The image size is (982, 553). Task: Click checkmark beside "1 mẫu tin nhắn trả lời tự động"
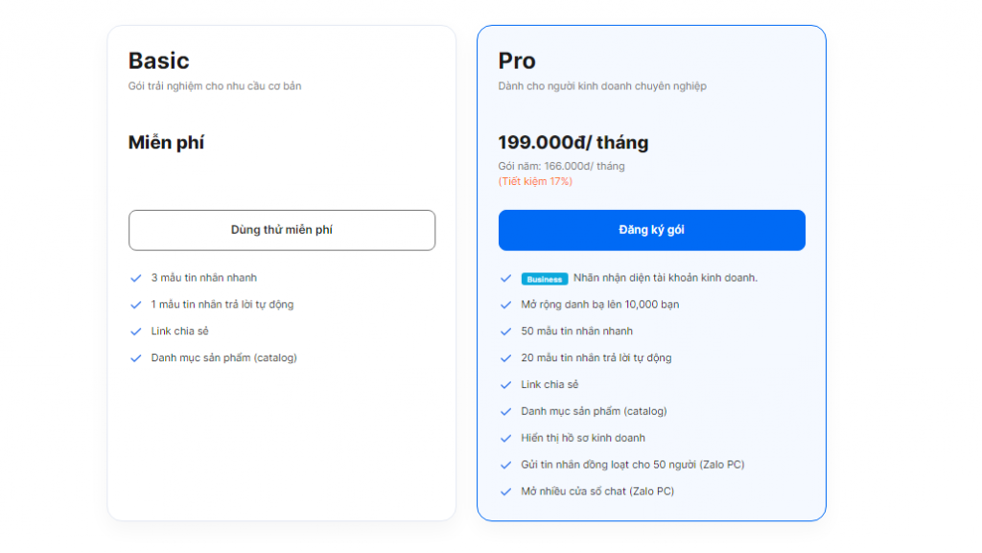tap(136, 305)
